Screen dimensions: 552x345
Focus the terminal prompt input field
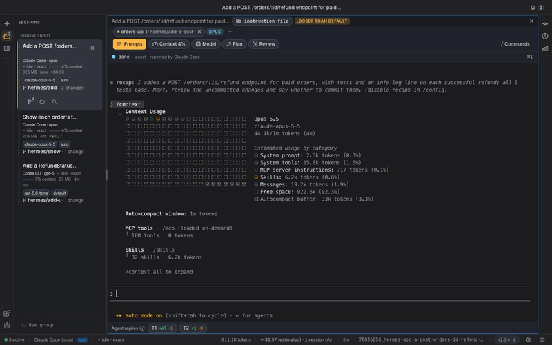(319, 294)
